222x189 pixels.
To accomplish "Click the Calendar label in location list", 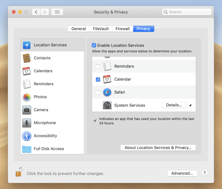I will coord(123,79).
